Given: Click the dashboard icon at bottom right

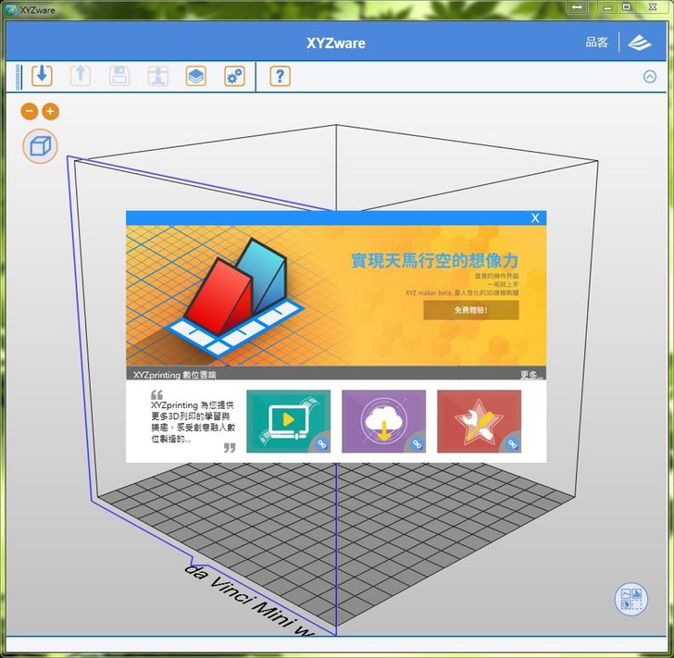Looking at the screenshot, I should coord(631,599).
